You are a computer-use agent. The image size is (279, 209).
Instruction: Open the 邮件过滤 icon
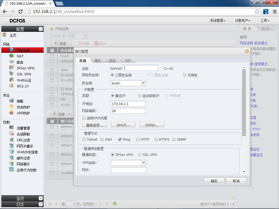(11, 158)
